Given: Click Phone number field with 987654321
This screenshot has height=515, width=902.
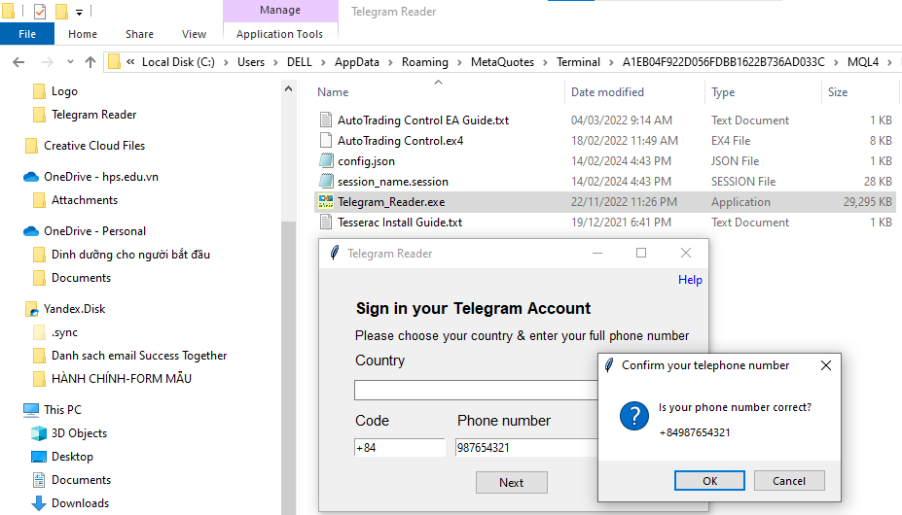Looking at the screenshot, I should (x=526, y=447).
